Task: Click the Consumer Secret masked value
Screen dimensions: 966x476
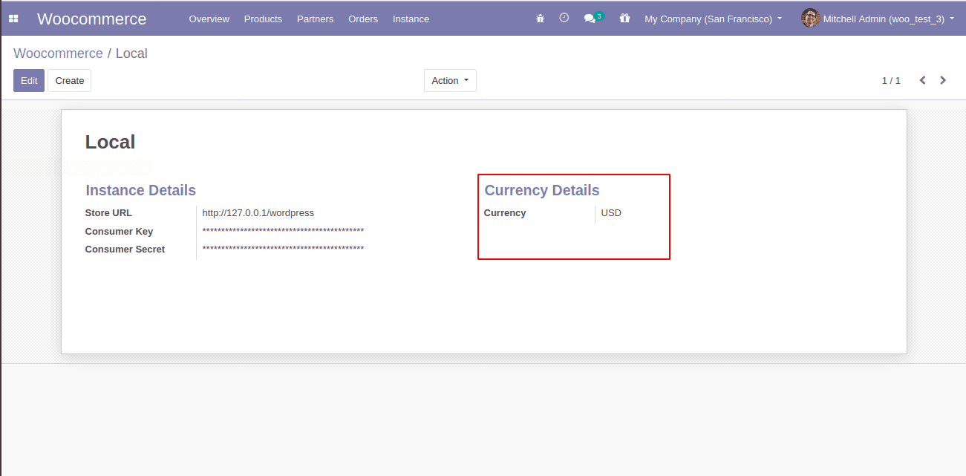Action: [283, 250]
